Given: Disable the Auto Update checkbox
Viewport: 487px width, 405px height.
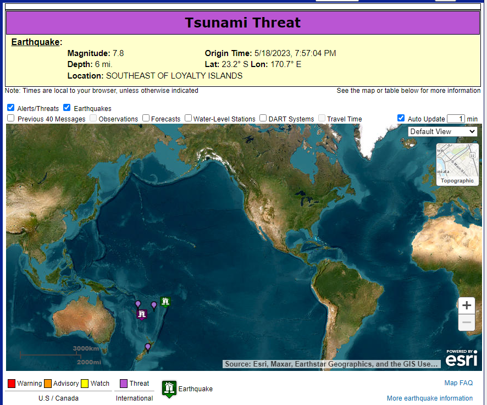Looking at the screenshot, I should 401,118.
